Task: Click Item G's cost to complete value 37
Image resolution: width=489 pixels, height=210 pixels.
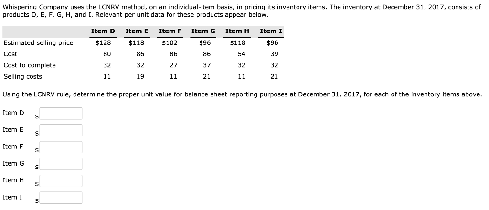Action: pyautogui.click(x=207, y=65)
